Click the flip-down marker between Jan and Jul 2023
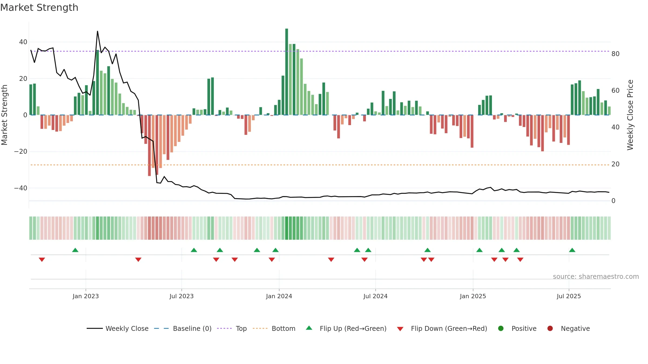Screen dimensions: 648x364 pos(138,260)
